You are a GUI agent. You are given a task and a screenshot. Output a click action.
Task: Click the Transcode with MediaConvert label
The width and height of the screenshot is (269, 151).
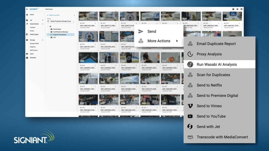222,137
